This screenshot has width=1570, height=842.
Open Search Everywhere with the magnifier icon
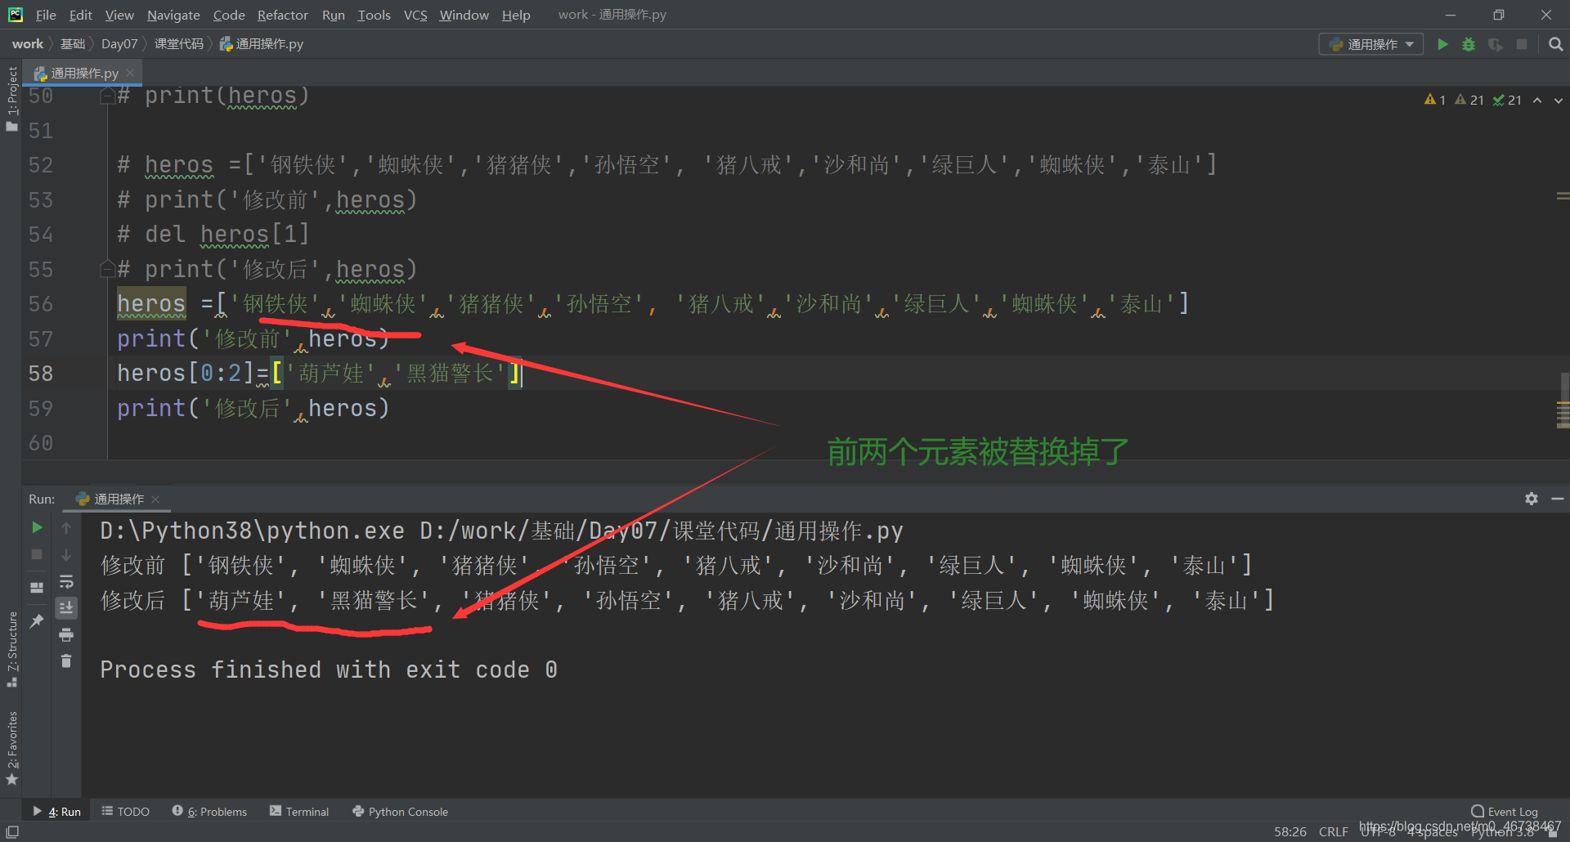click(x=1555, y=44)
